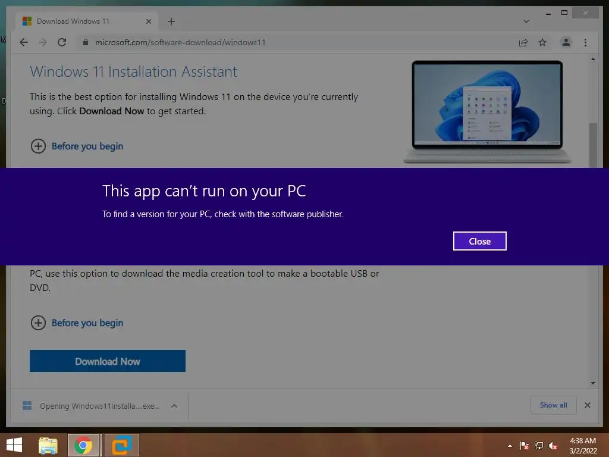
Task: Minimize the Chrome window
Action: [x=548, y=14]
